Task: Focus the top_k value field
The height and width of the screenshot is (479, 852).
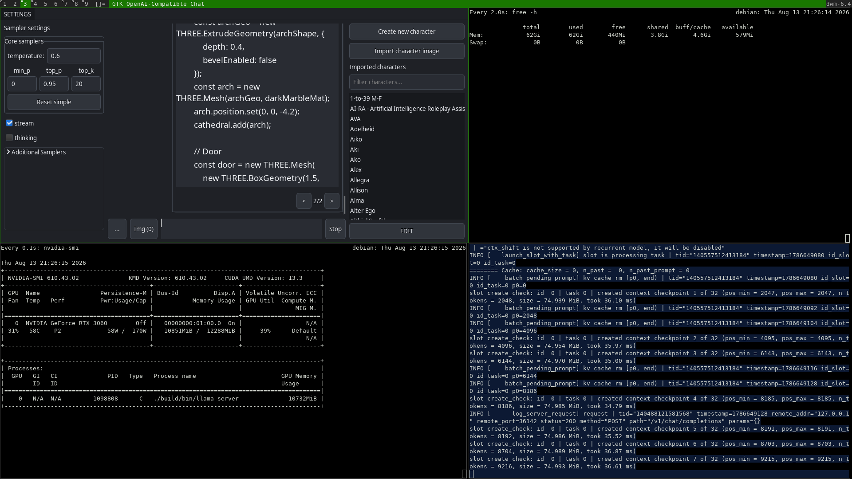Action: 86,84
